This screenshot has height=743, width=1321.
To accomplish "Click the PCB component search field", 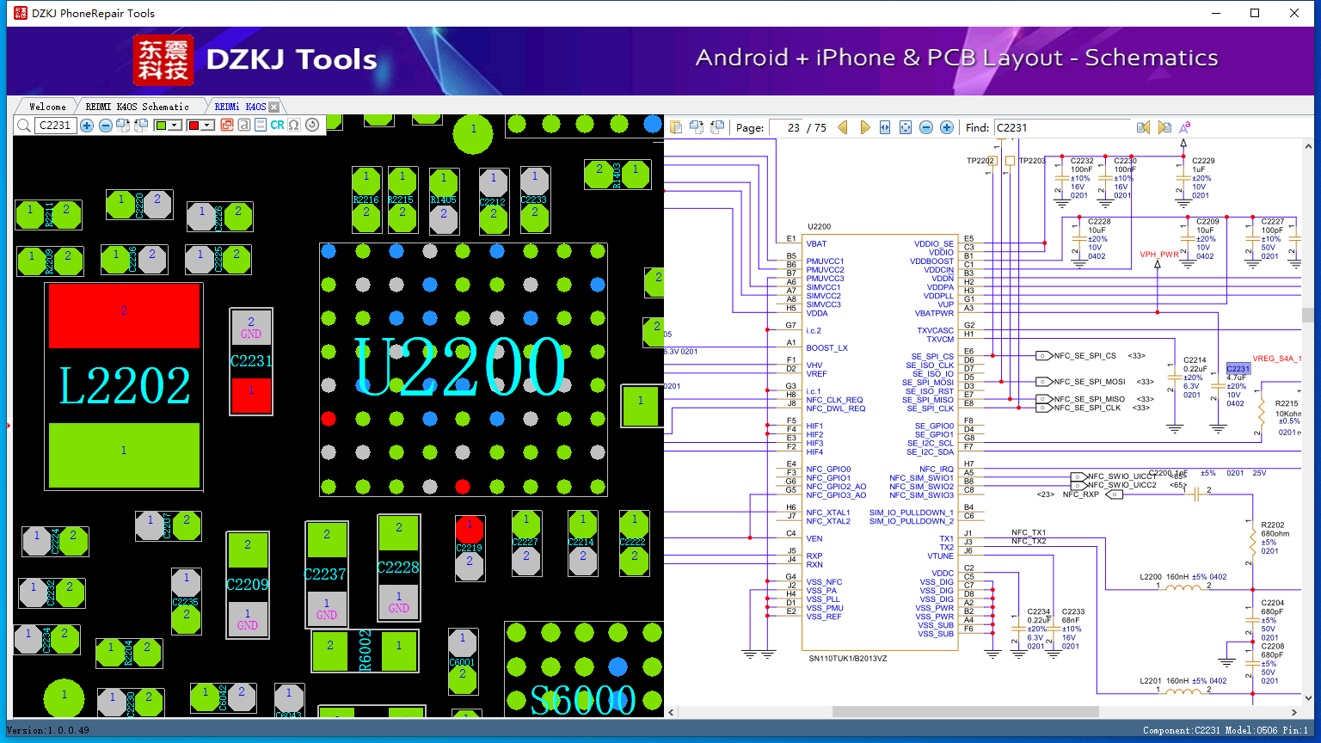I will 55,126.
